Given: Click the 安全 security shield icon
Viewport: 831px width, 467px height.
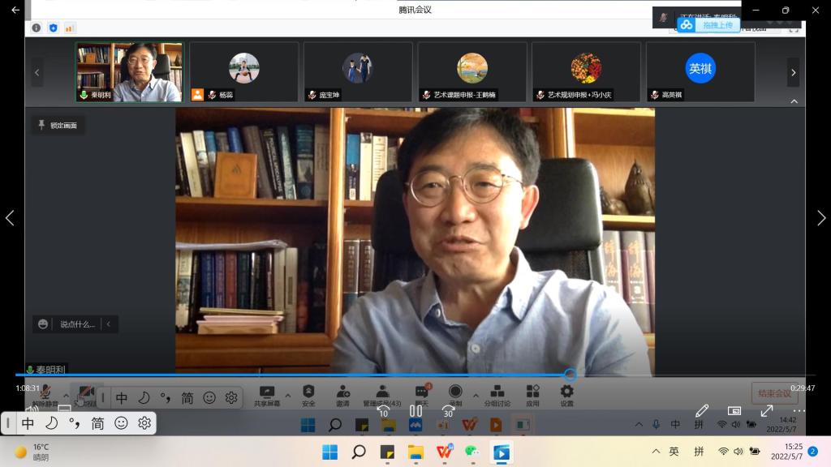Looking at the screenshot, I should pyautogui.click(x=308, y=394).
